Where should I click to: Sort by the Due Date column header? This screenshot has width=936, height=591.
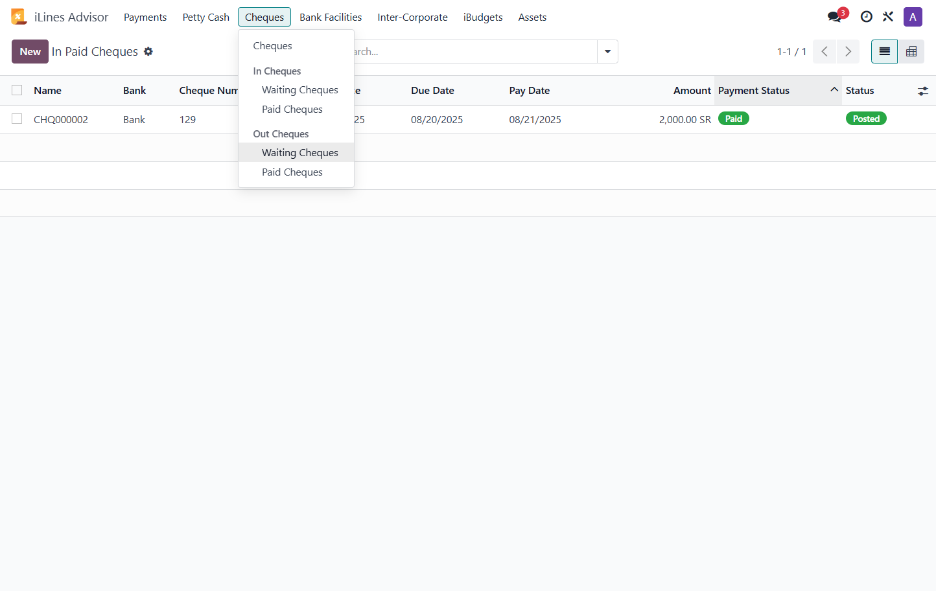[x=432, y=91]
